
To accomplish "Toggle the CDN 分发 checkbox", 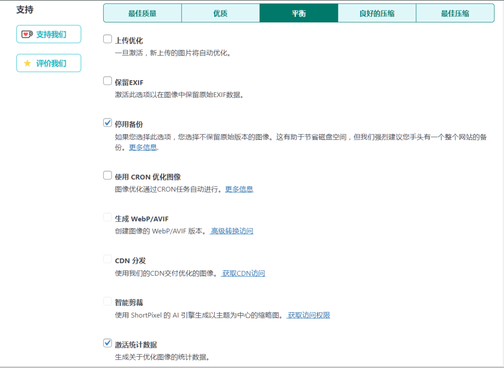I will pyautogui.click(x=108, y=259).
